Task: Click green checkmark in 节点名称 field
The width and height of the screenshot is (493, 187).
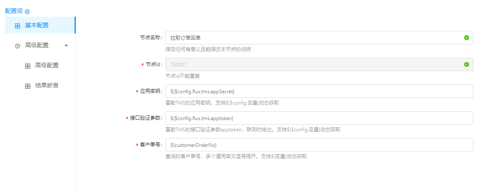Action: [x=466, y=38]
